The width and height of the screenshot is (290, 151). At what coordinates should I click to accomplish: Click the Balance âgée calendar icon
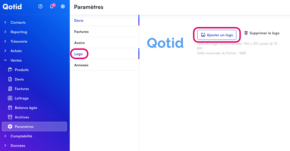coord(10,108)
